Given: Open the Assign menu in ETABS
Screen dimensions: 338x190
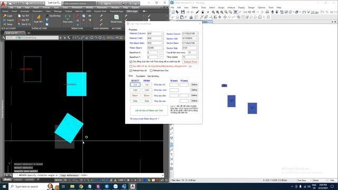Looking at the screenshot, I should (221, 7).
